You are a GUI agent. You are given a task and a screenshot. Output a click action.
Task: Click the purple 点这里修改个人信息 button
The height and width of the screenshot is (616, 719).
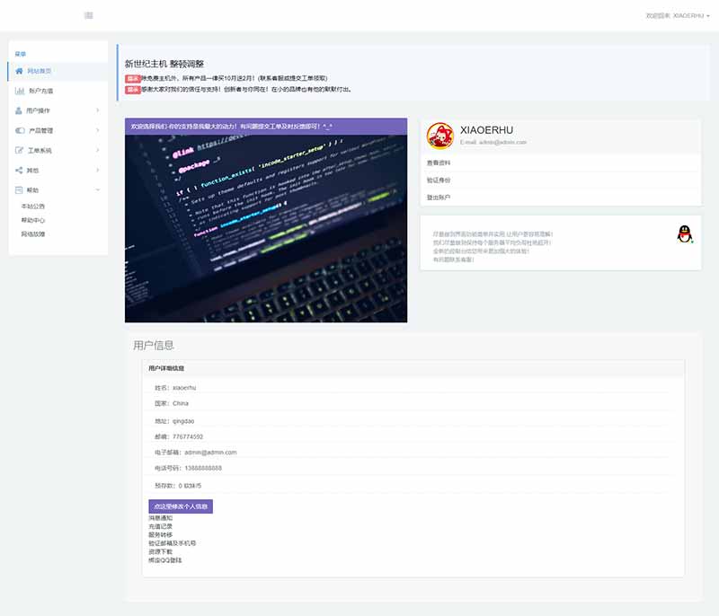180,506
